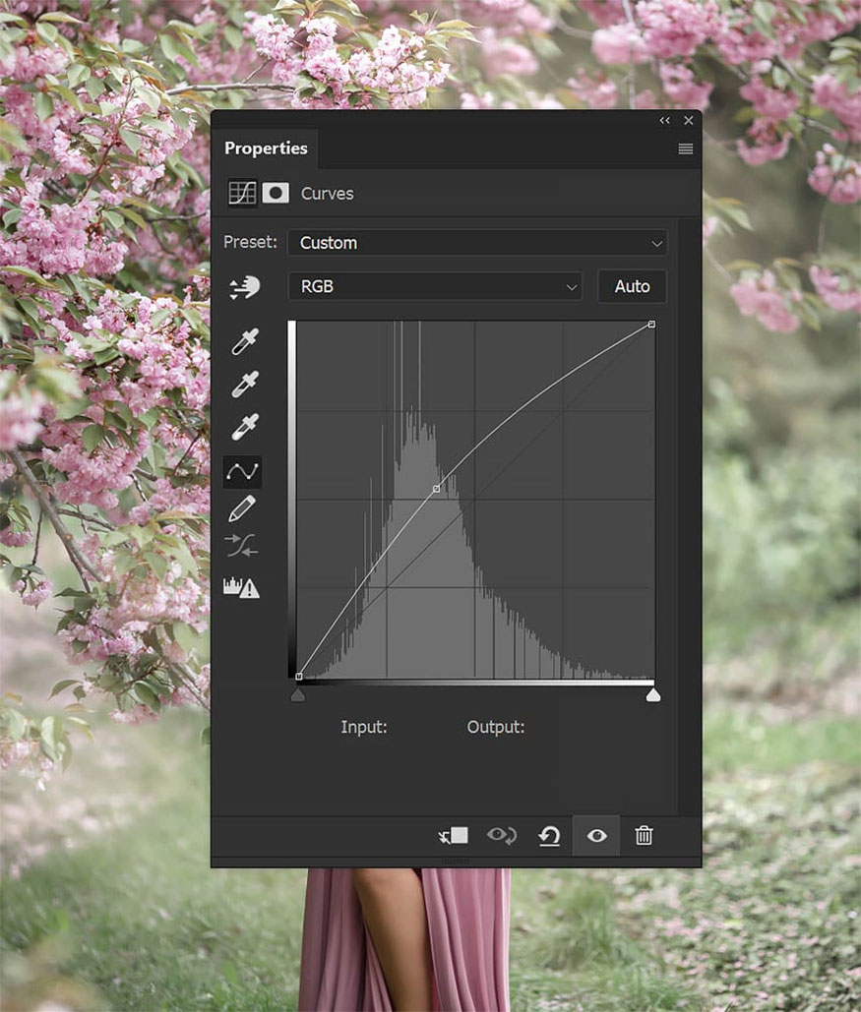
Task: Pick the white point eyedropper
Action: pos(244,427)
